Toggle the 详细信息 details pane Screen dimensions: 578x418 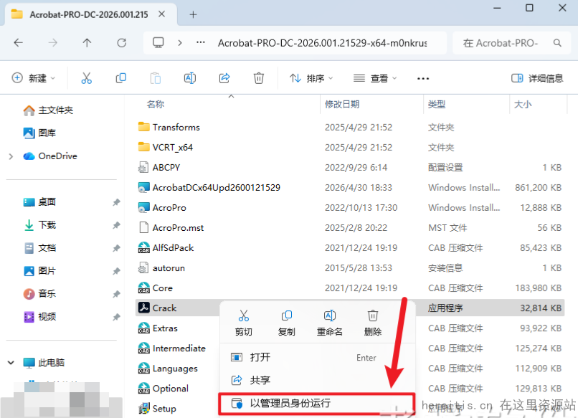[537, 78]
